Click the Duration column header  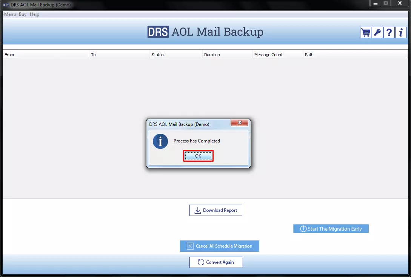[228, 54]
